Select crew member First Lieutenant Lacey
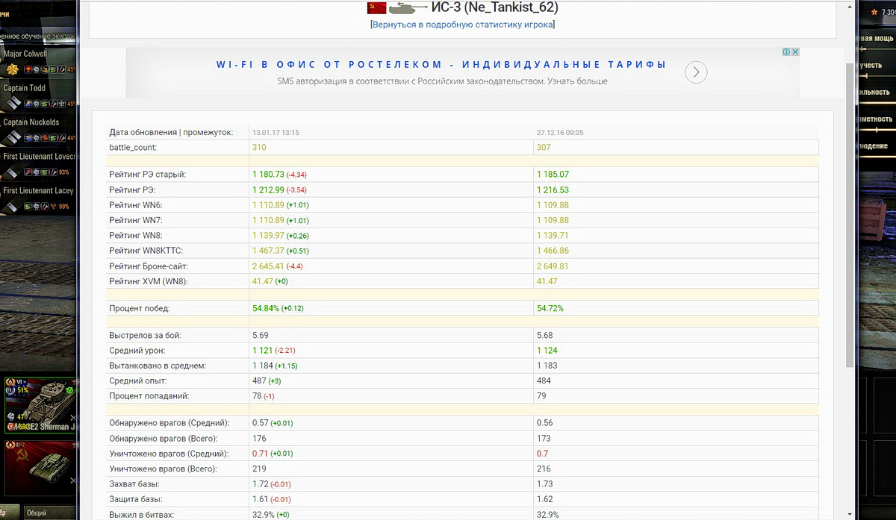 tap(37, 191)
